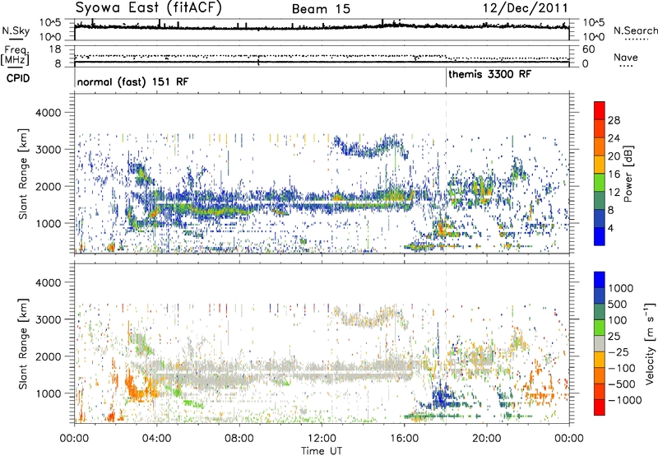This screenshot has width=658, height=456.
Task: Click the 'Velocity [m s⁻¹]' colorbar label
Action: [x=650, y=343]
